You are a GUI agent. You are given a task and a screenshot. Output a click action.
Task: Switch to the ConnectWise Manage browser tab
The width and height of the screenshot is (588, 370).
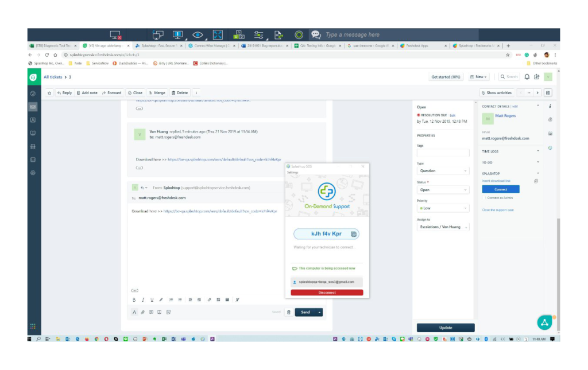pyautogui.click(x=212, y=46)
